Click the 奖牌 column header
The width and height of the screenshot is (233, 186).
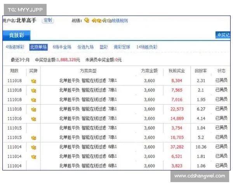[33, 71]
